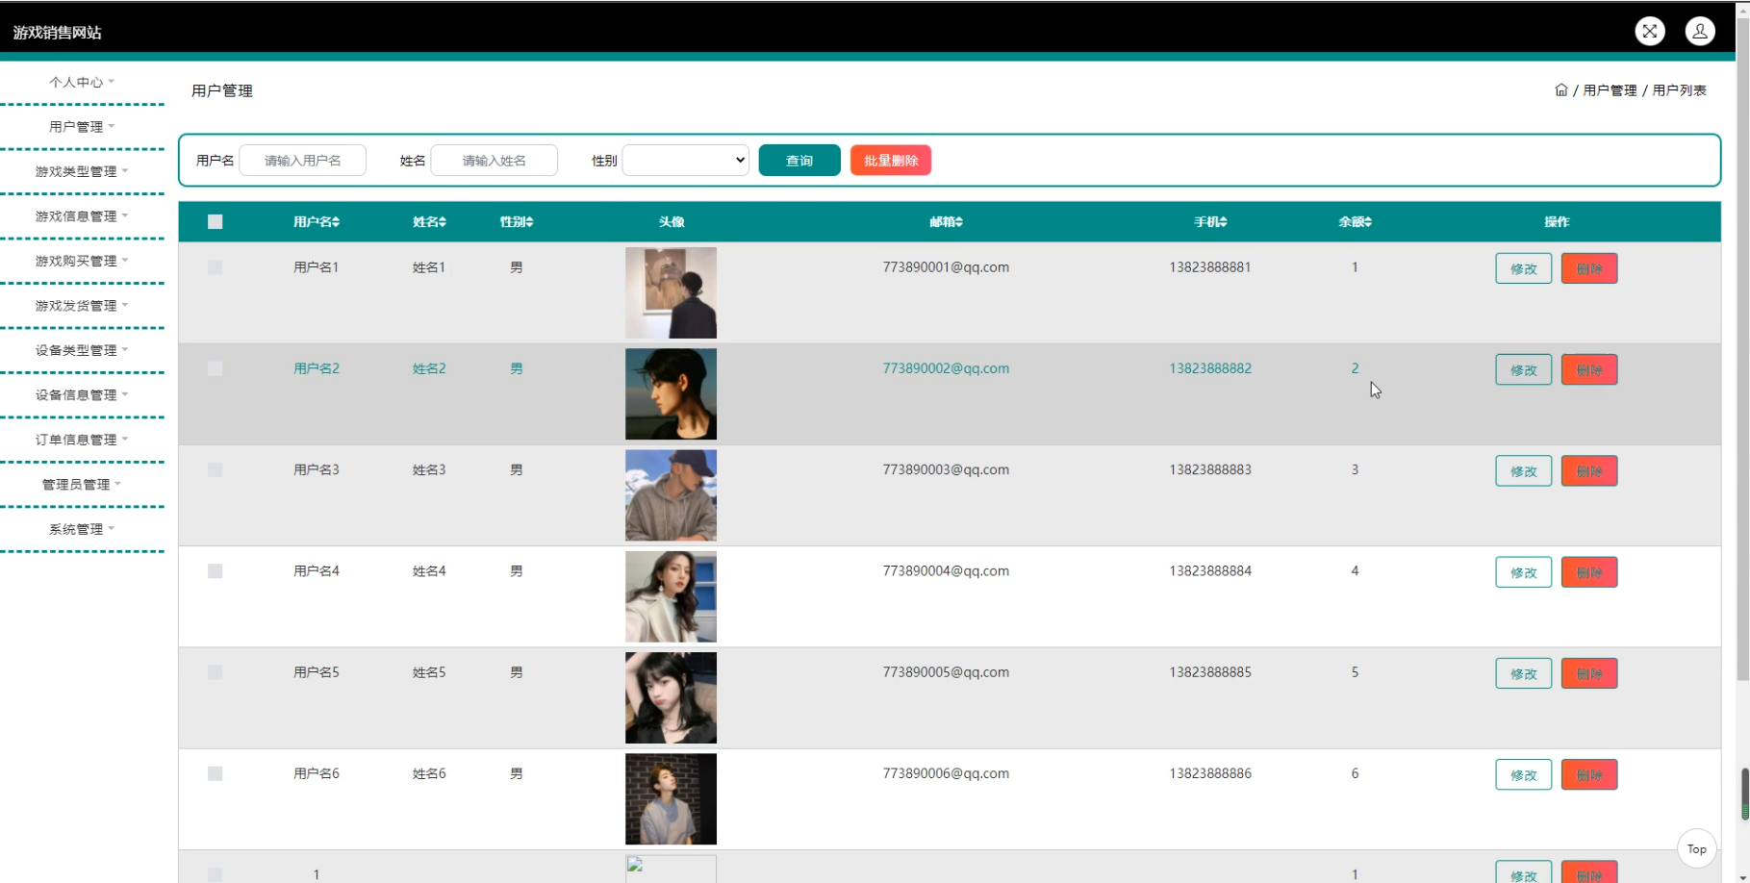Viewport: 1750px width, 883px height.
Task: Sort table by 邮箱 column arrows
Action: 959,222
